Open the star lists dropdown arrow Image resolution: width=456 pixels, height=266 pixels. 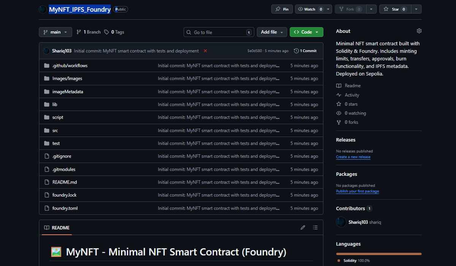[416, 9]
